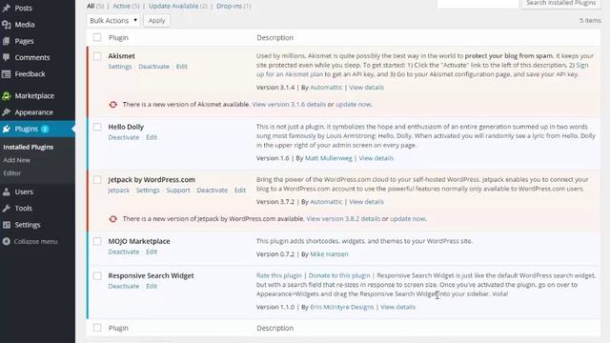The image size is (610, 343).
Task: Click update now for Akismet
Action: click(x=354, y=104)
